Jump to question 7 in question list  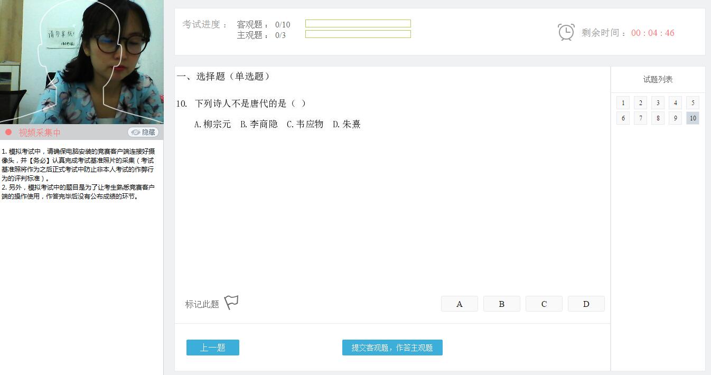[x=640, y=118]
